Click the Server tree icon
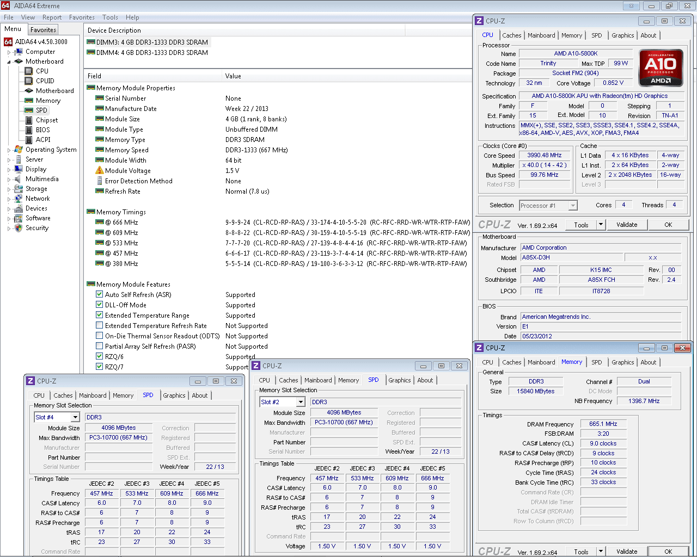 [x=19, y=159]
